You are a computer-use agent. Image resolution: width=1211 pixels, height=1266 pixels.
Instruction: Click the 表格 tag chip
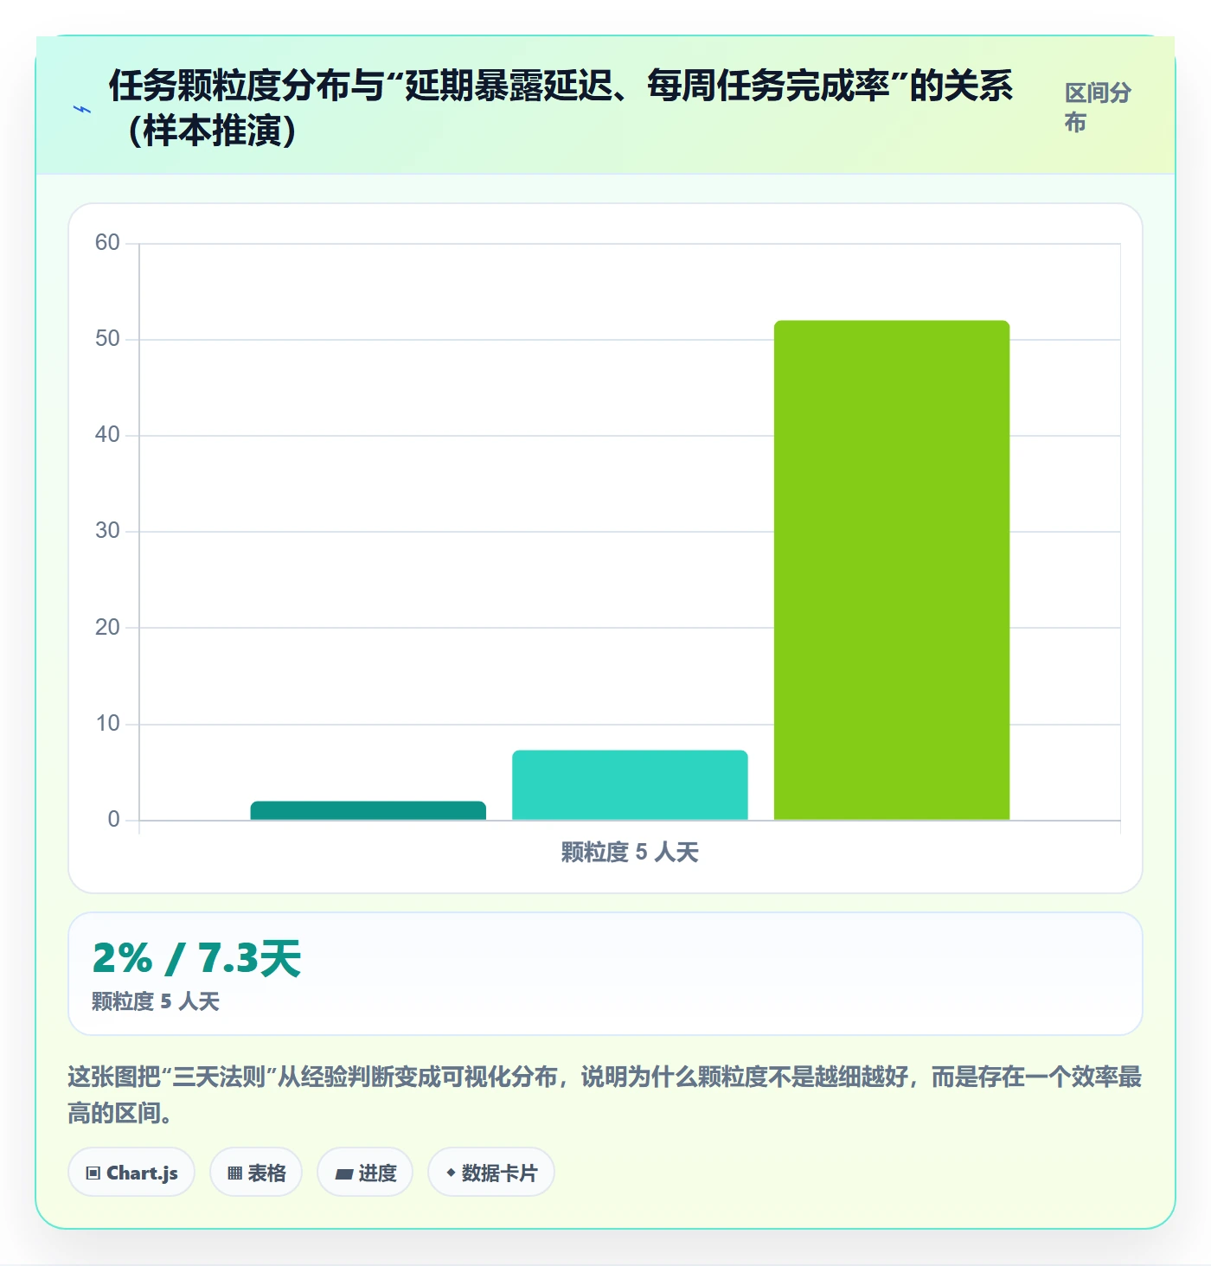[256, 1173]
